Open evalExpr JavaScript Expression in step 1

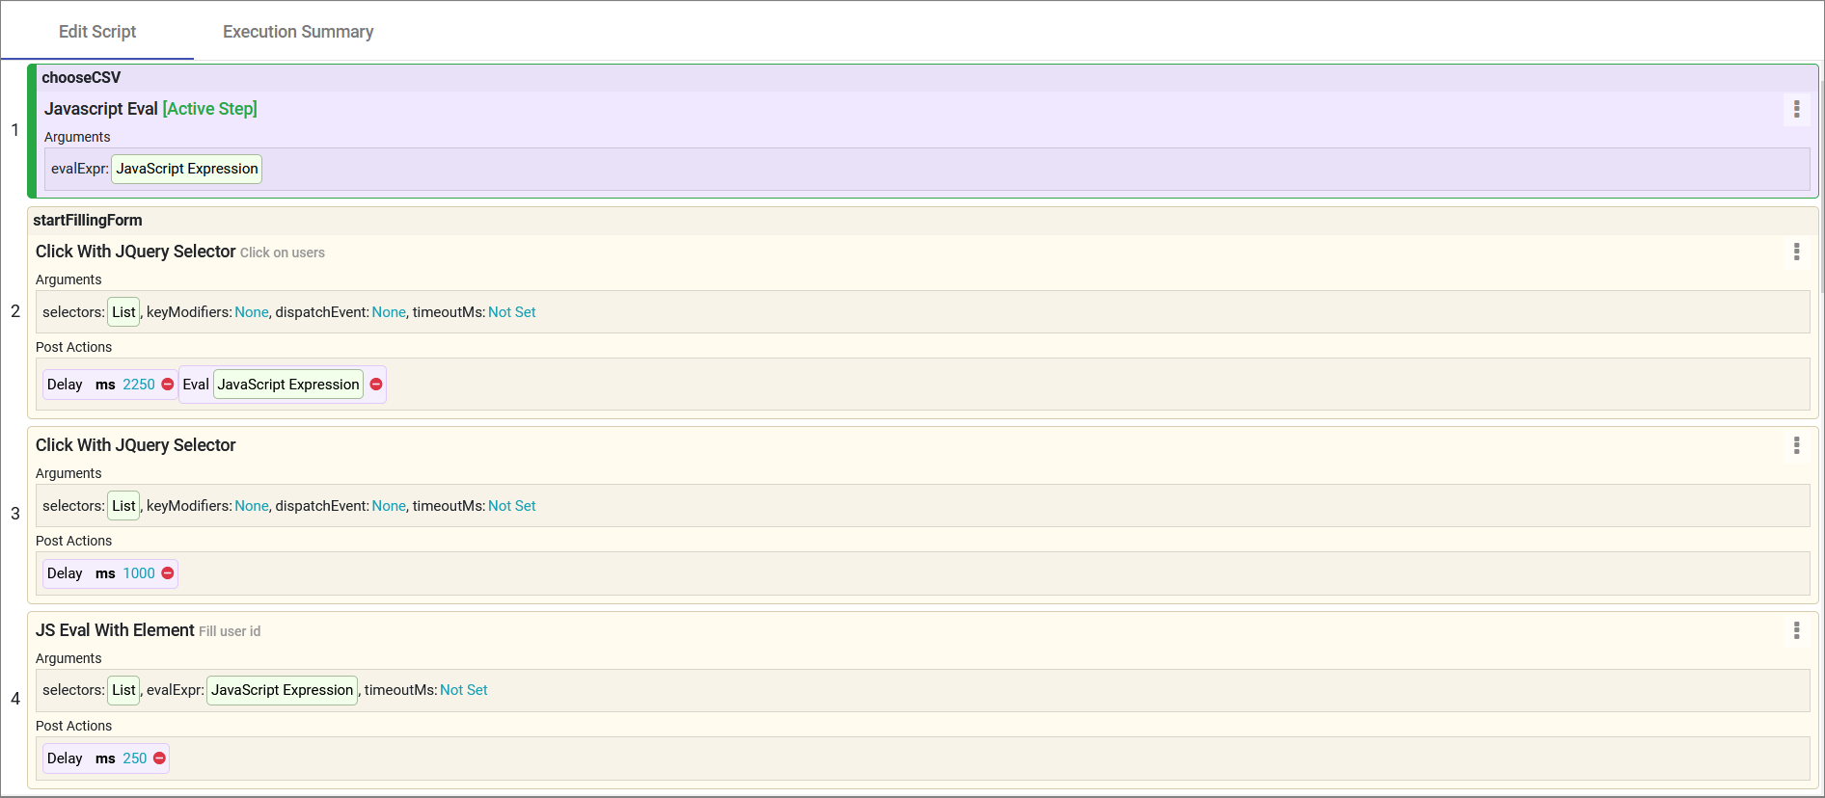187,169
